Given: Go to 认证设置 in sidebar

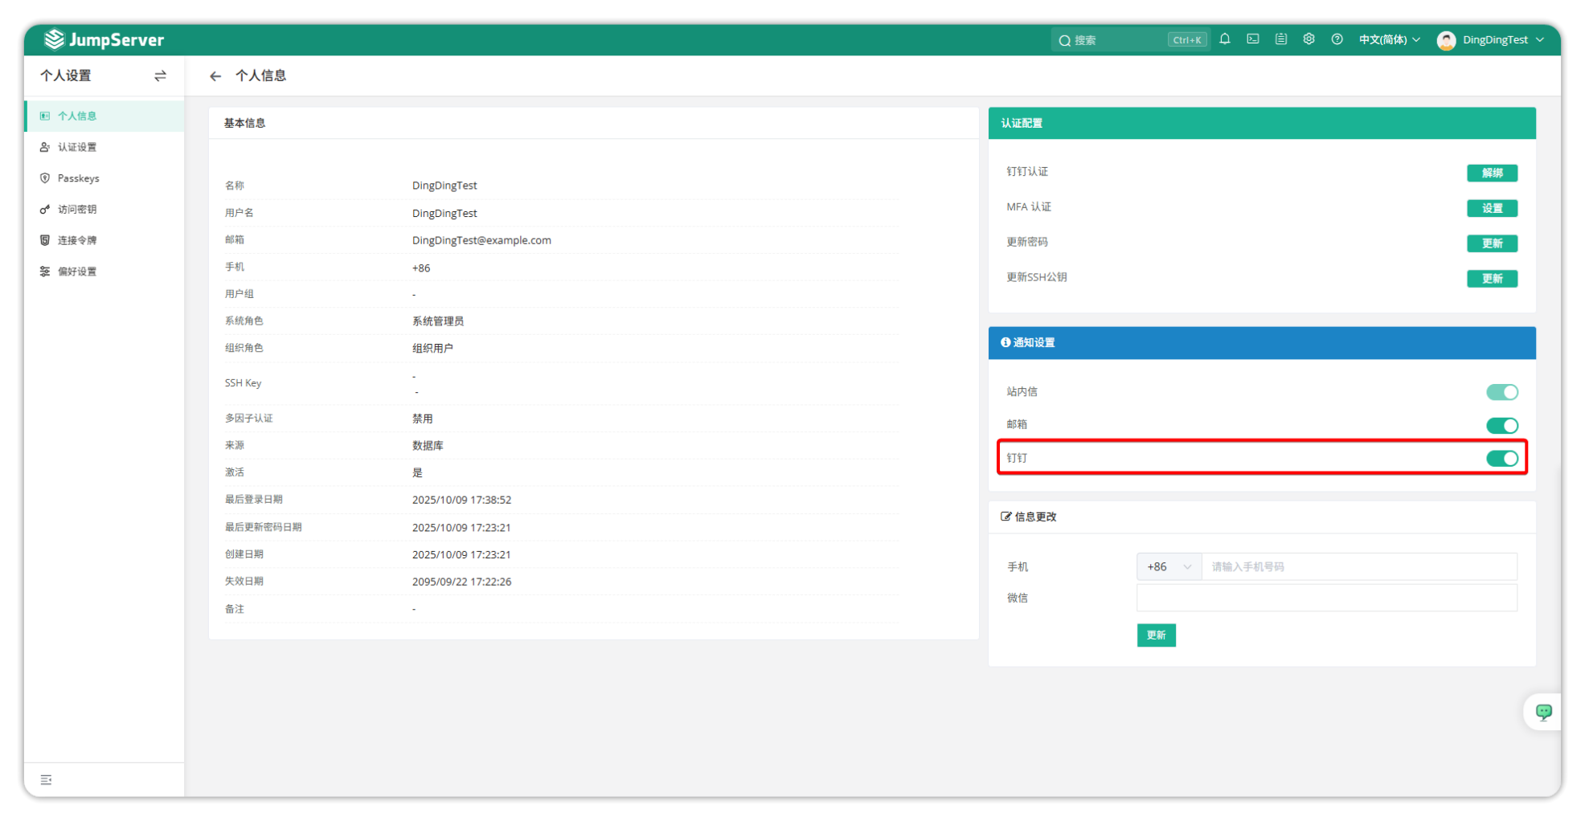Looking at the screenshot, I should click(x=77, y=147).
